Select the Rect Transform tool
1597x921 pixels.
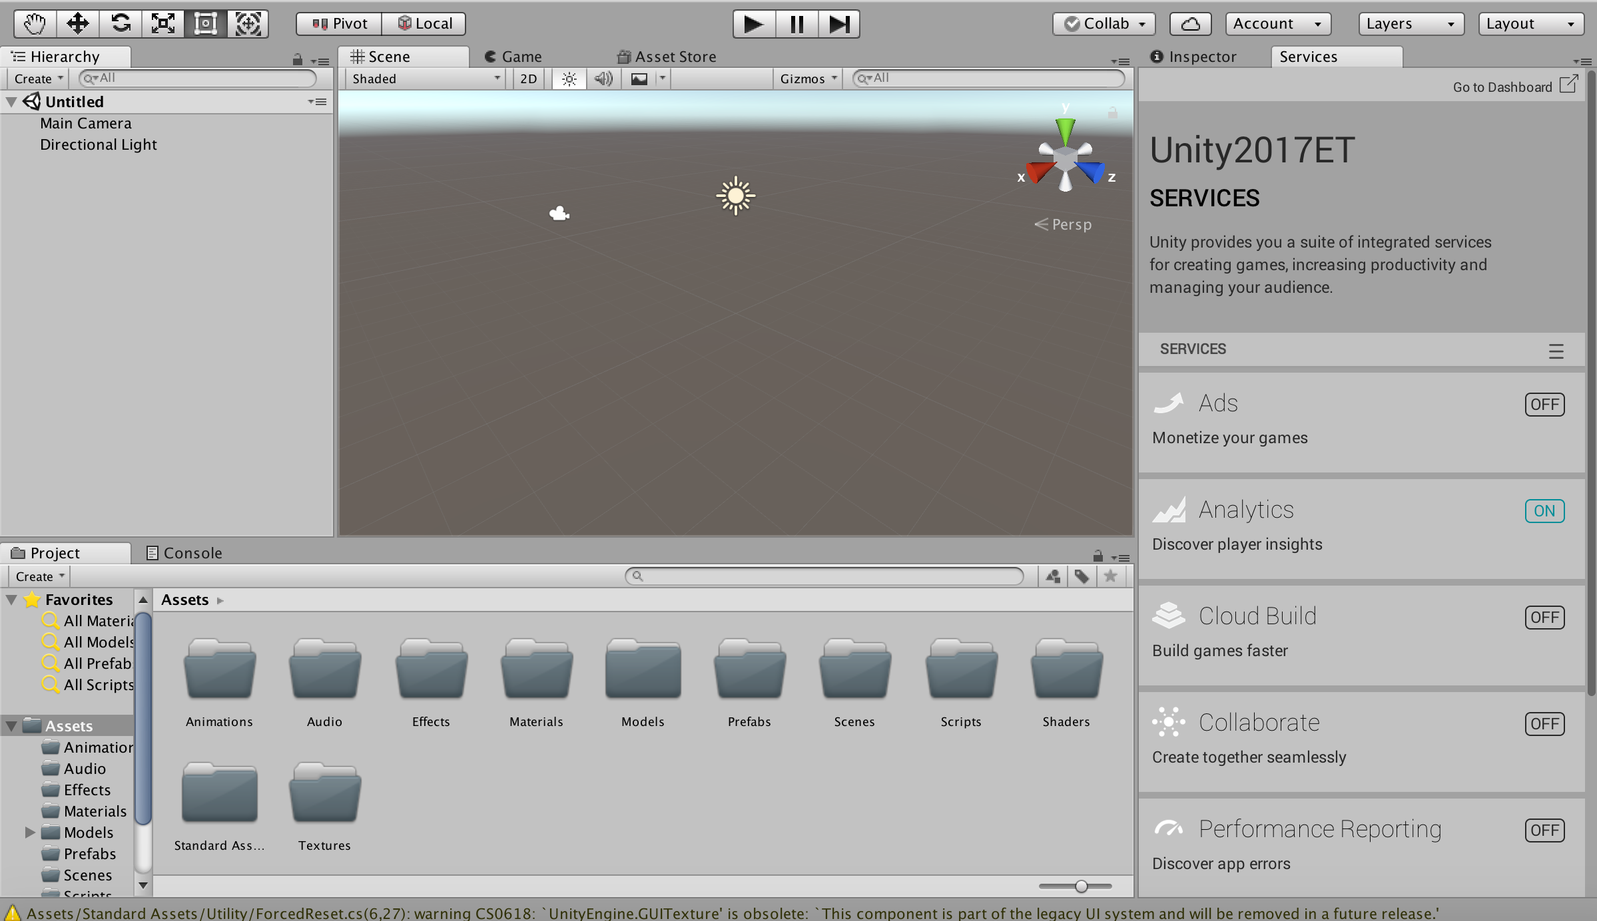(x=205, y=24)
